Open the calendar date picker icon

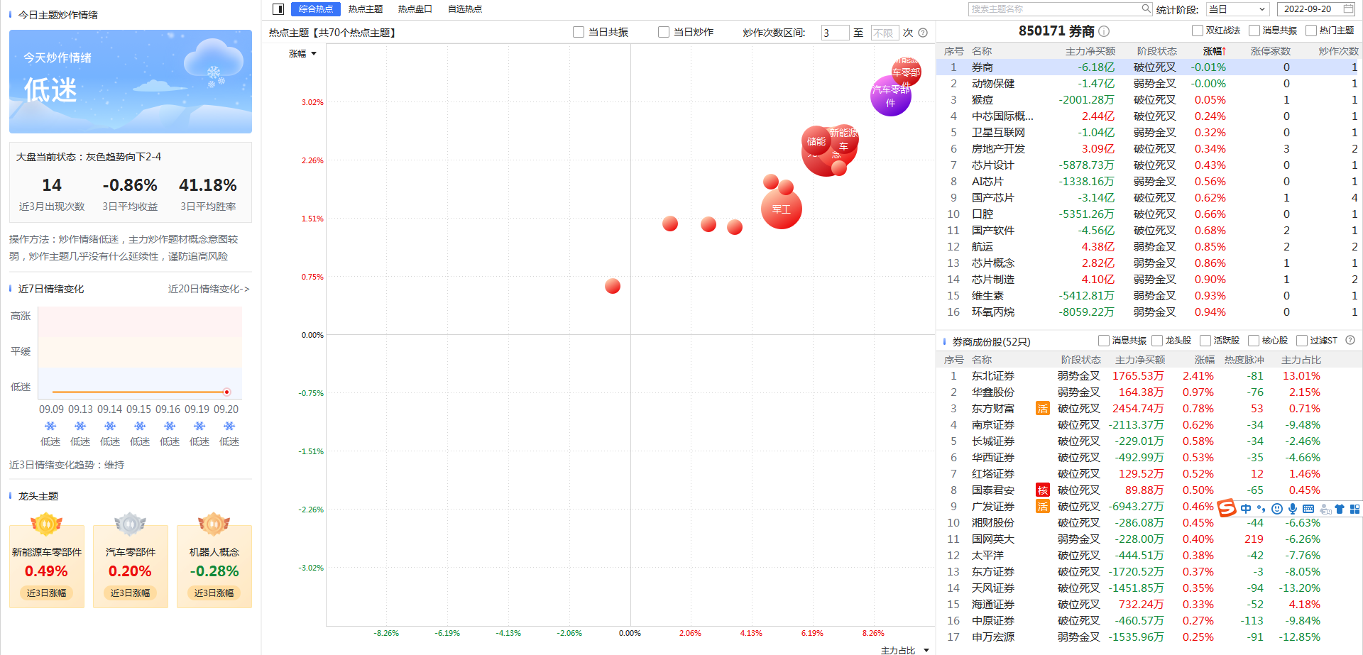(x=1348, y=9)
